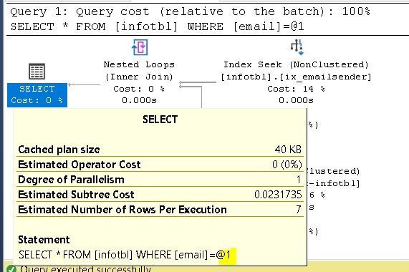409x272 pixels.
Task: Click the arrow connecting Nested Loops to SELECT
Action: click(84, 84)
